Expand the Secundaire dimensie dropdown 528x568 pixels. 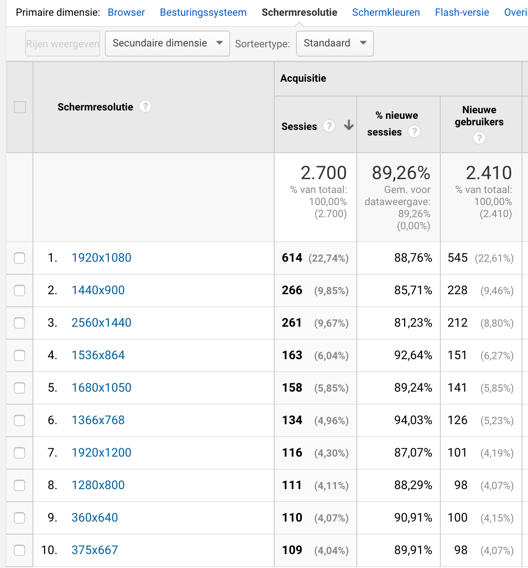click(167, 44)
